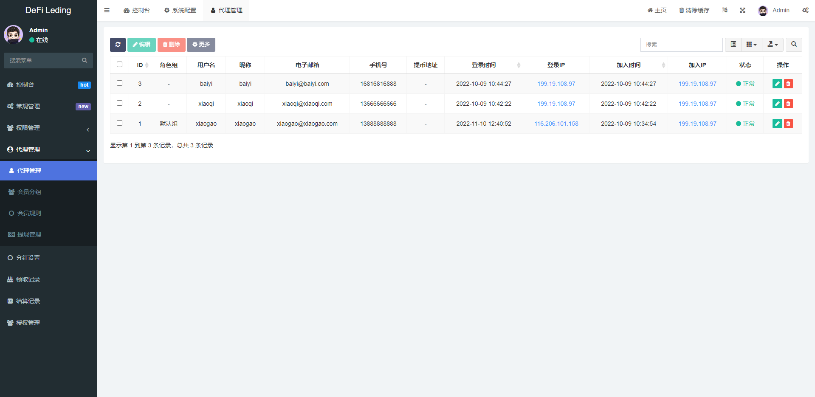Click the language switch icon in top bar
815x397 pixels.
pyautogui.click(x=725, y=10)
